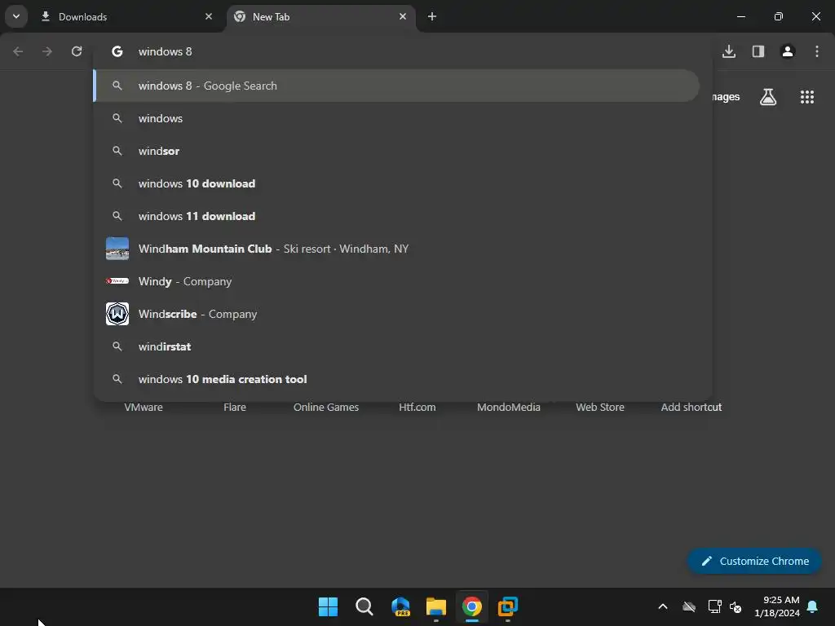835x626 pixels.
Task: Select the 'Windy - Company' suggestion
Action: (x=396, y=281)
